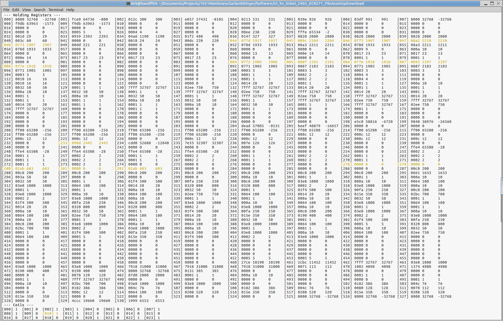Open the Search menu
This screenshot has width=503, height=321.
(39, 10)
